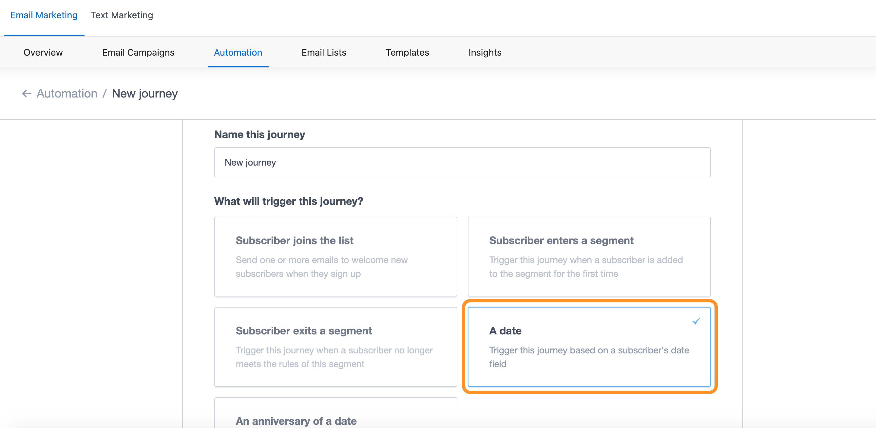Select the 'Subscriber enters a segment' trigger
The height and width of the screenshot is (428, 876).
click(x=589, y=257)
